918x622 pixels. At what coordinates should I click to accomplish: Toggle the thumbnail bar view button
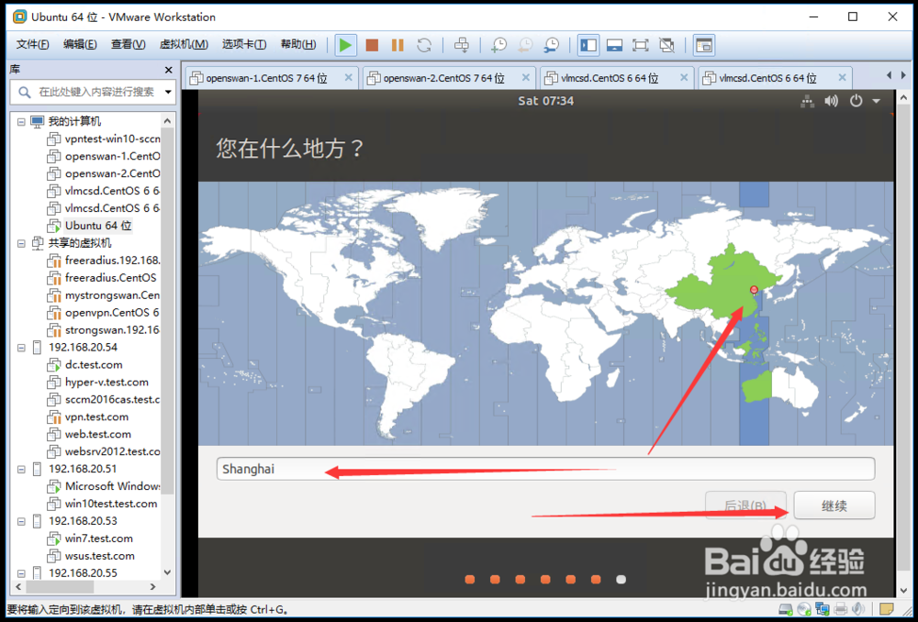(614, 45)
